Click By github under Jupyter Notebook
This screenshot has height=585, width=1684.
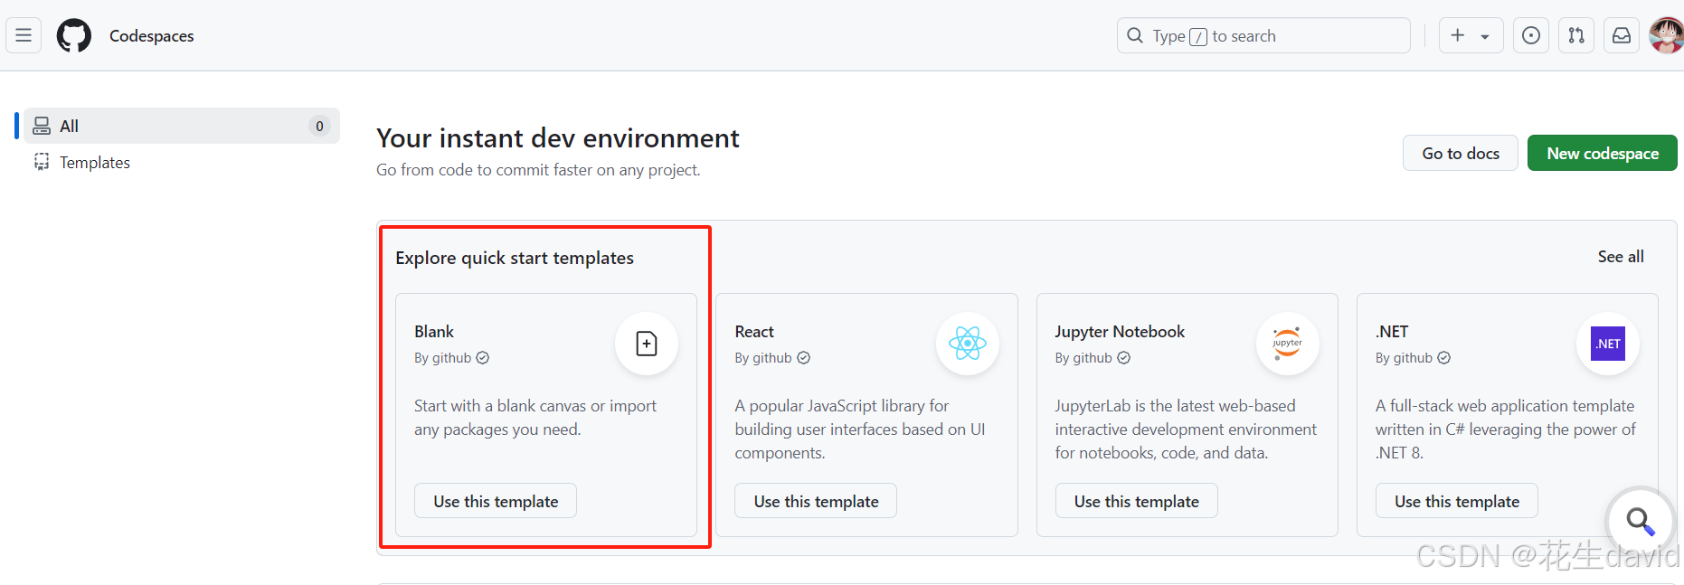pyautogui.click(x=1083, y=358)
